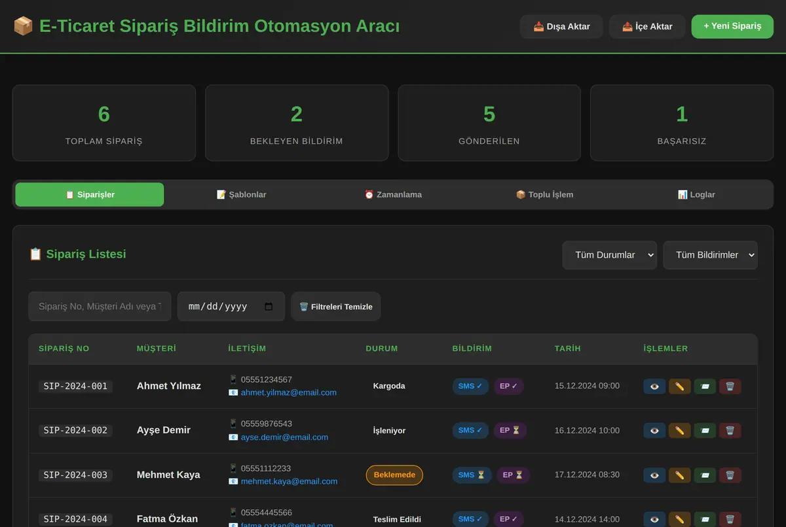Image resolution: width=786 pixels, height=527 pixels.
Task: View details of Mehmet Kaya's order
Action: (x=654, y=475)
